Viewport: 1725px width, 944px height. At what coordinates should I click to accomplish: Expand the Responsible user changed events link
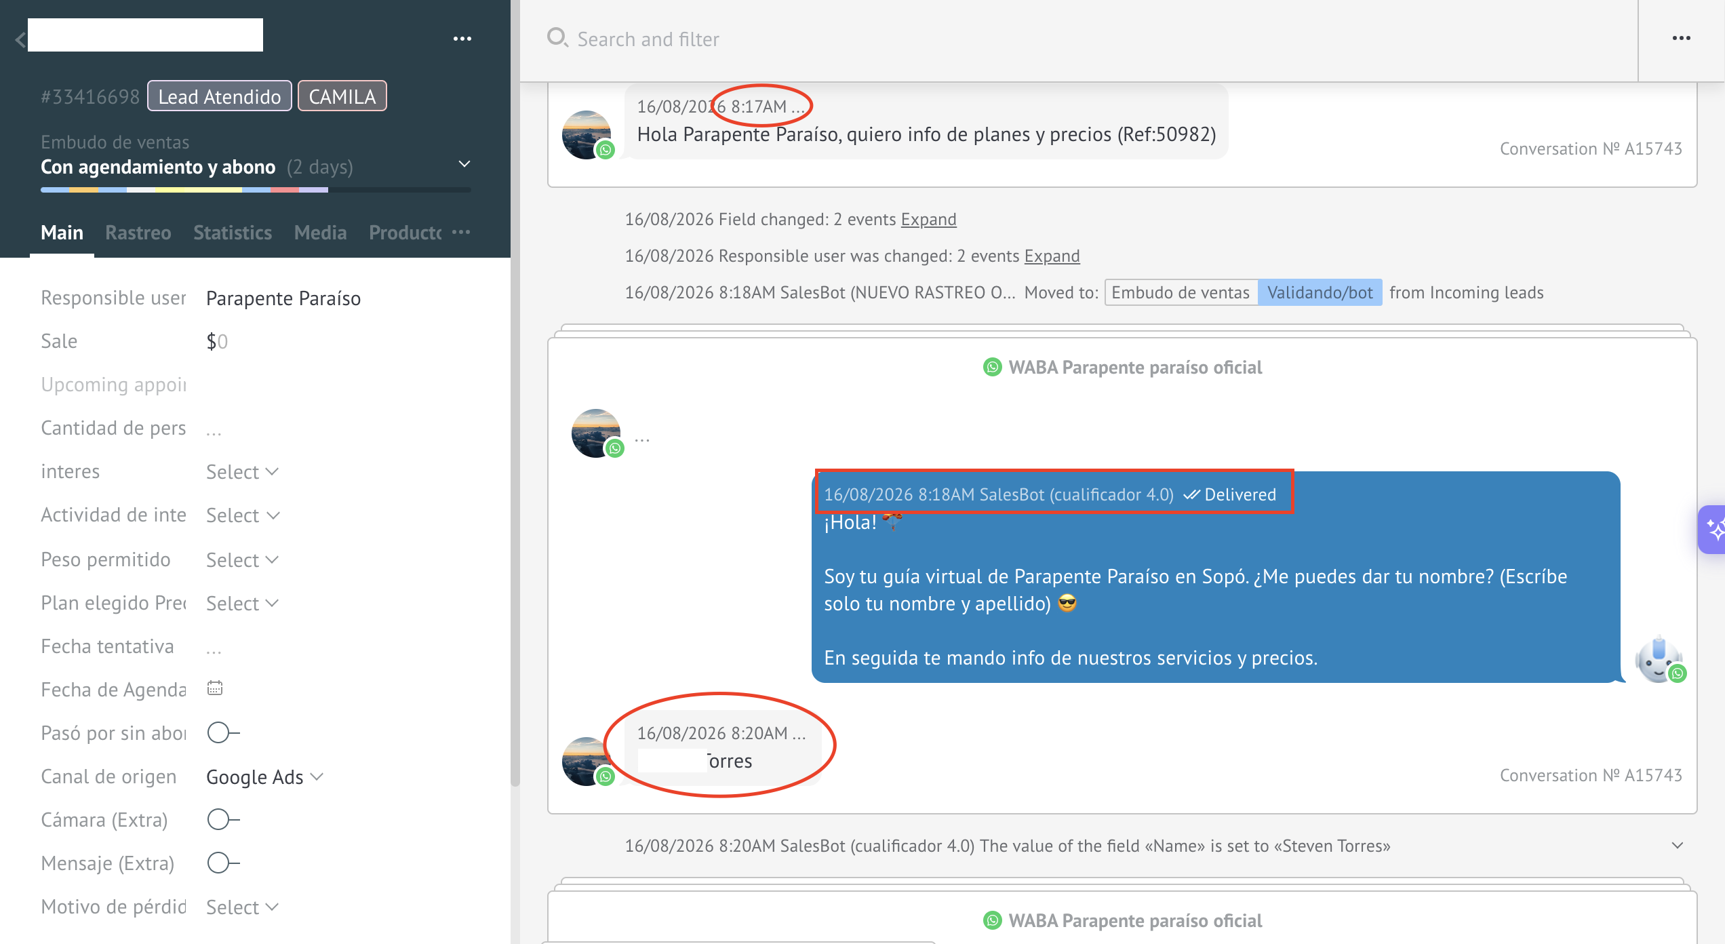[x=1052, y=256]
